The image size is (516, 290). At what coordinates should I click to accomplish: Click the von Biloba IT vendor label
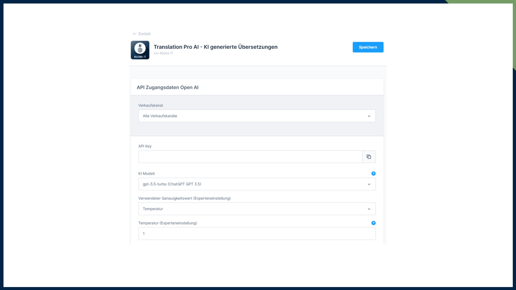click(x=163, y=53)
